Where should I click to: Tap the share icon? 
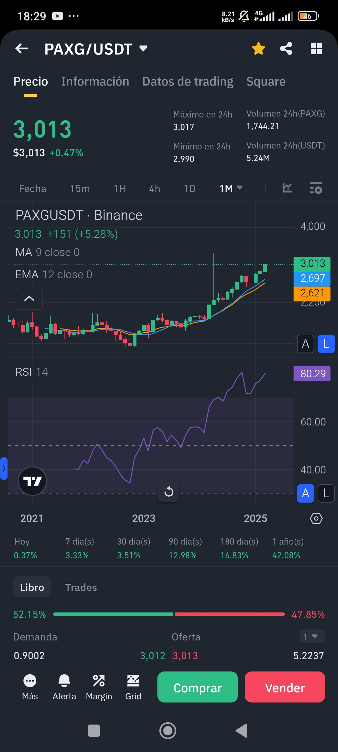tap(286, 49)
